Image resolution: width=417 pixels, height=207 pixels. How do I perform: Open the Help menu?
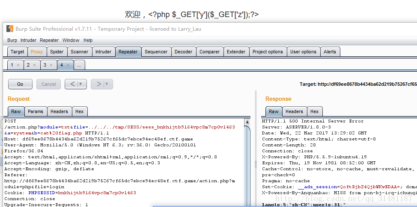click(x=88, y=40)
